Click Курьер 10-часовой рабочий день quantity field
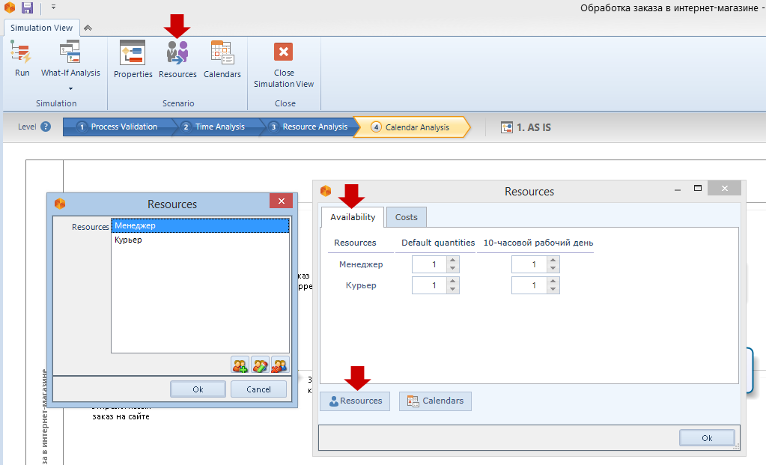Viewport: 766px width, 465px height. click(x=529, y=285)
